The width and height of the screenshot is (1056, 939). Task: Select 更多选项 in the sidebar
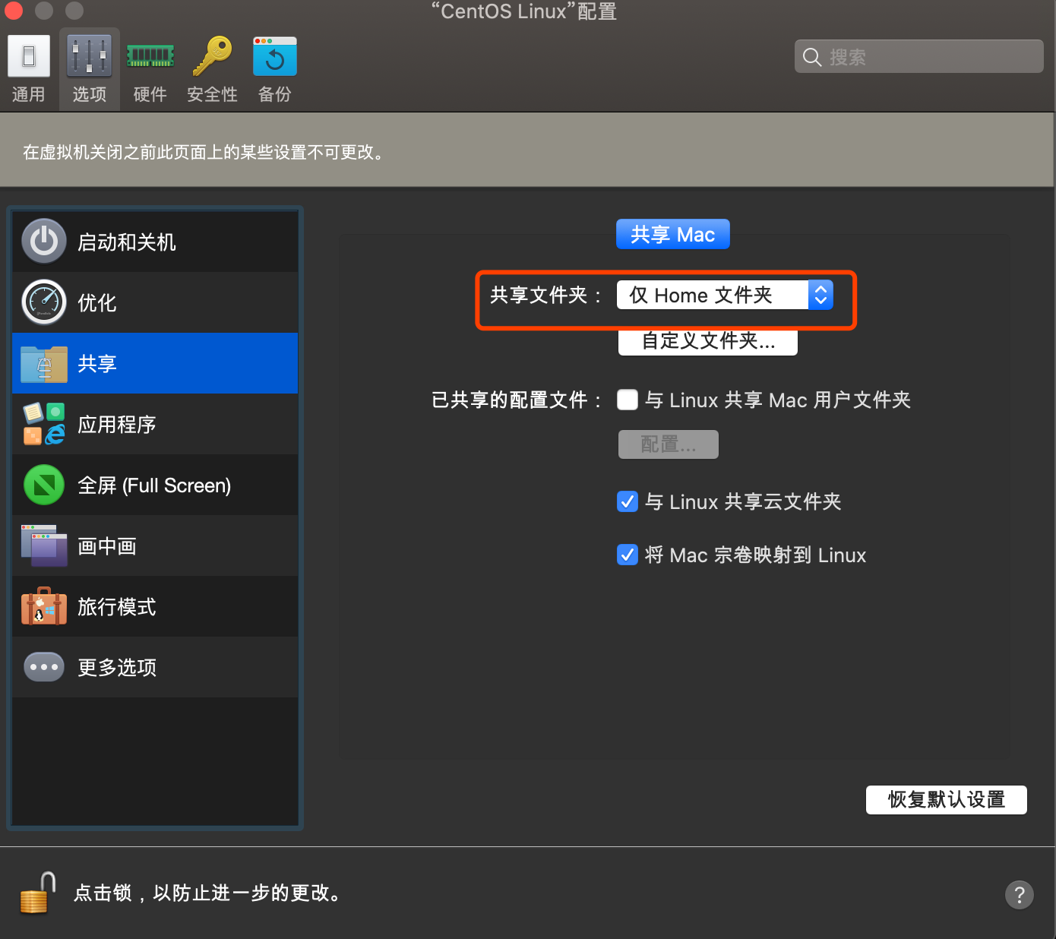(x=155, y=667)
